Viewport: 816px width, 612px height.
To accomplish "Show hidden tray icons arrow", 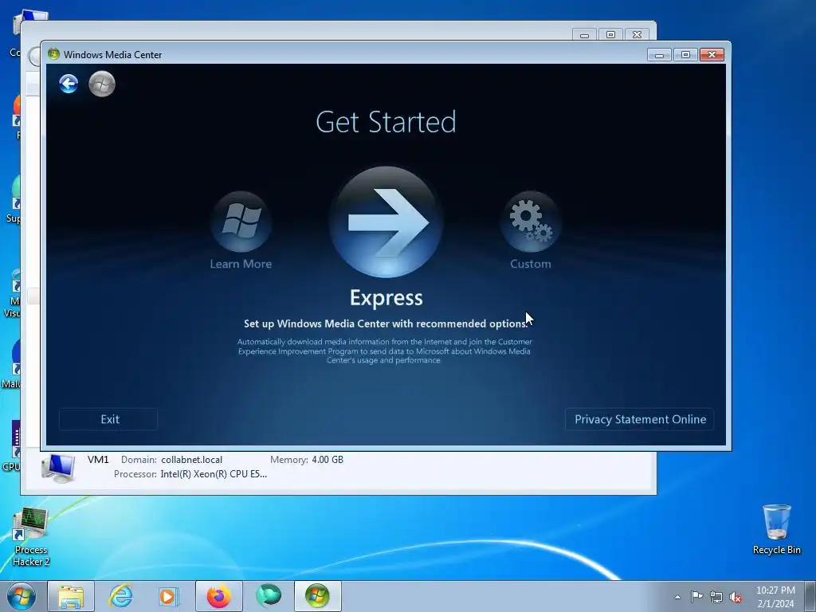I will pyautogui.click(x=677, y=597).
